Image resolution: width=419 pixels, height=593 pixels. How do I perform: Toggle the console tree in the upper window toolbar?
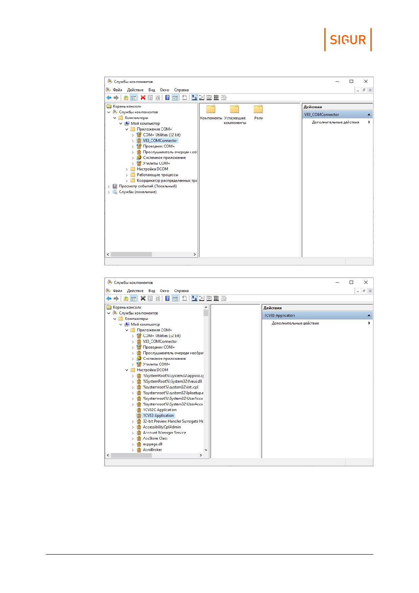133,98
